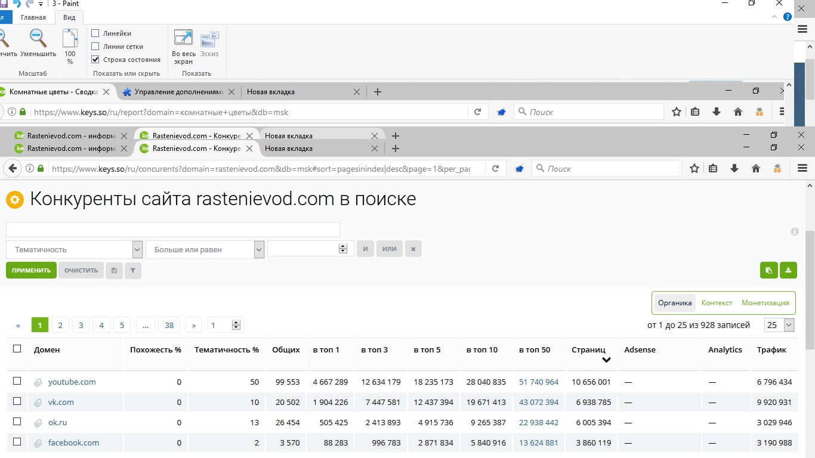Screen dimensions: 815x458
Task: Go home from the rastenievod.com browser toolbar
Action: pos(756,169)
